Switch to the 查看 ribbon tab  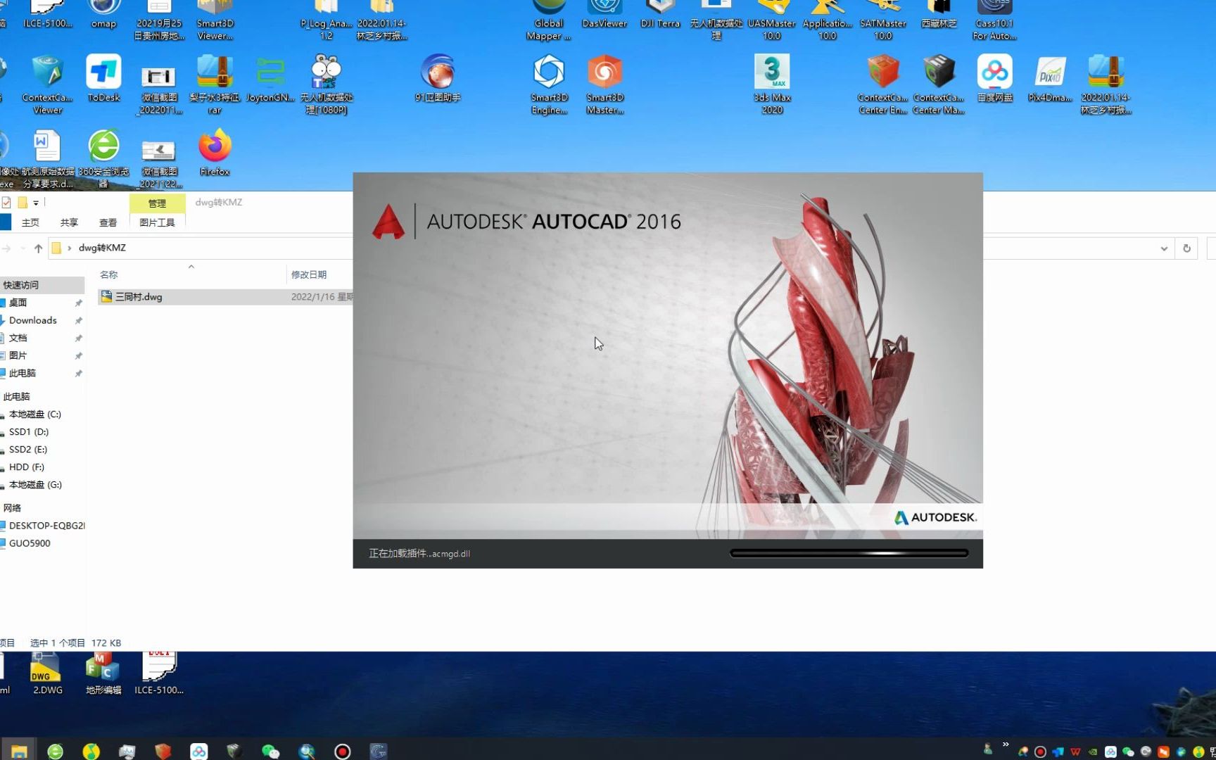pos(108,222)
